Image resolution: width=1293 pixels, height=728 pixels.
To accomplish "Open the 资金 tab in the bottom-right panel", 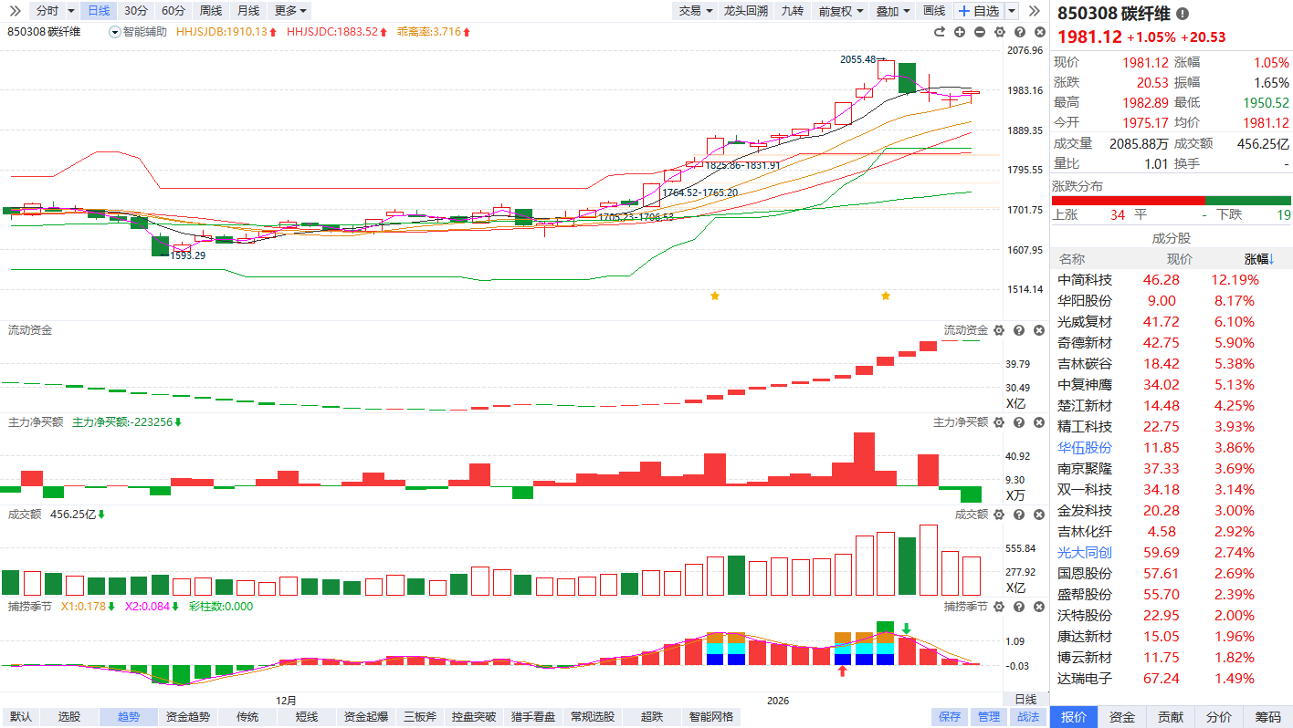I will (1122, 717).
